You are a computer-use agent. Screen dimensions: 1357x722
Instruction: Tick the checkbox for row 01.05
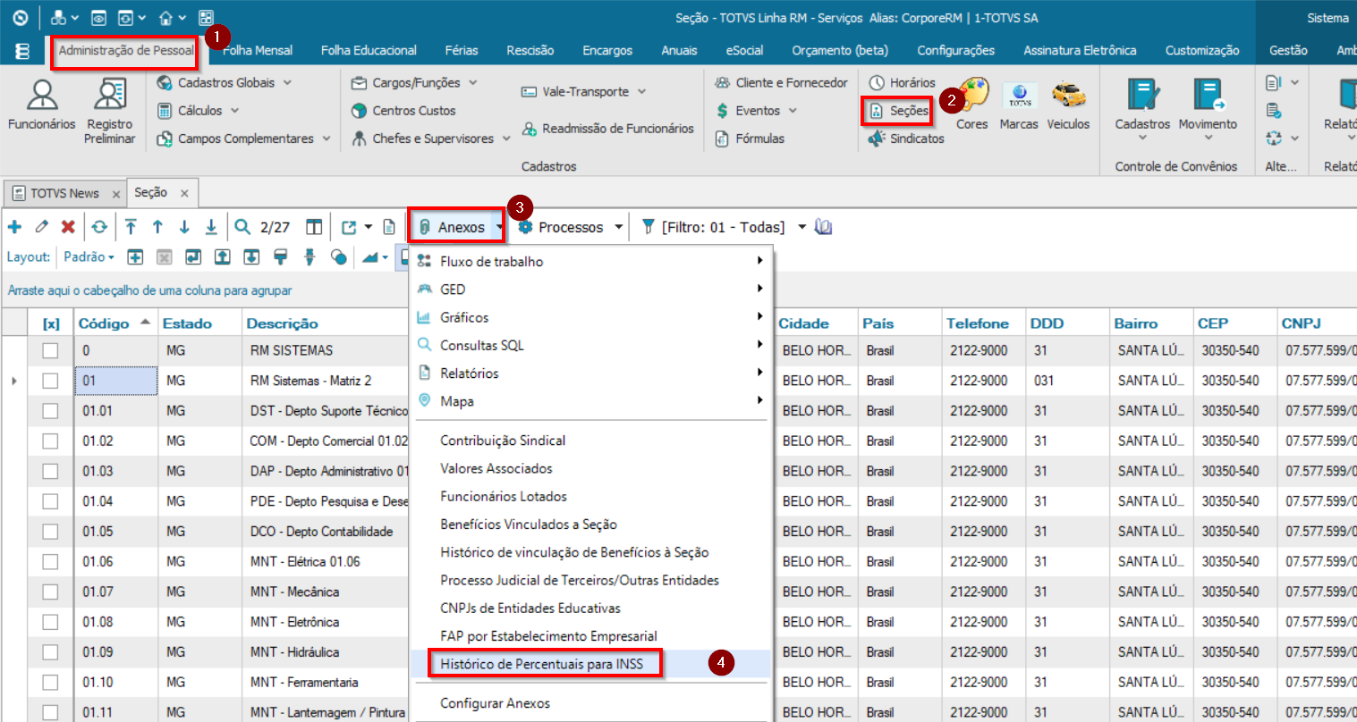click(50, 532)
